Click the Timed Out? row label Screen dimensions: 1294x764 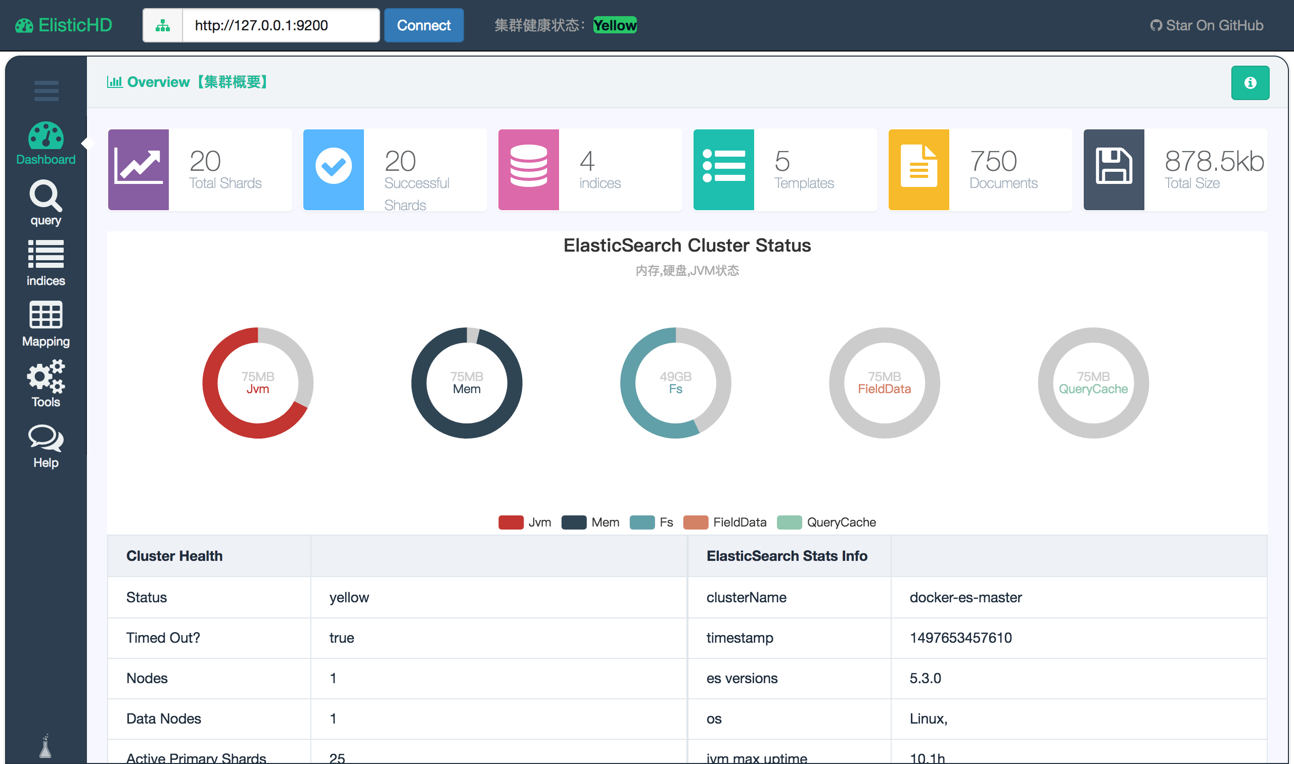pos(163,638)
